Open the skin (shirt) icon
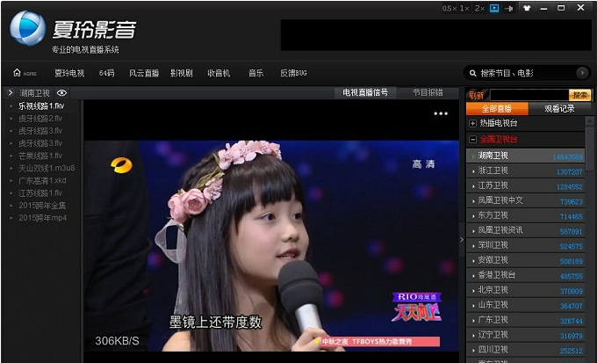This screenshot has width=597, height=363. 527,8
